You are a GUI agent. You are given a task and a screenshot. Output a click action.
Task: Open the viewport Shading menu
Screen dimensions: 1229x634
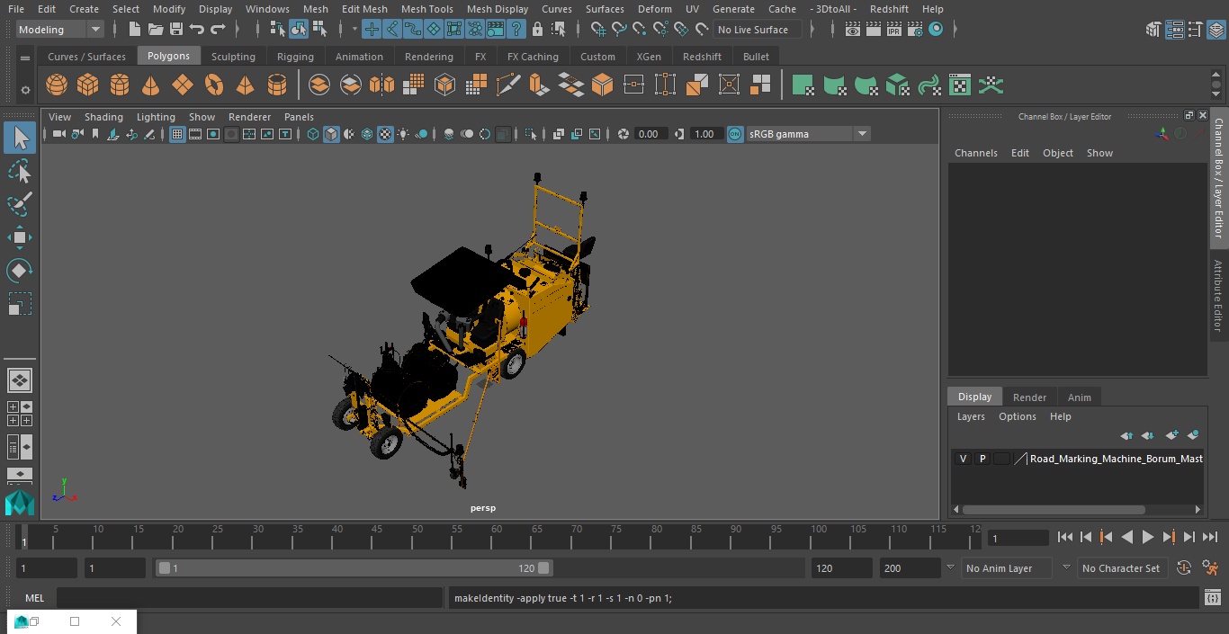point(103,117)
